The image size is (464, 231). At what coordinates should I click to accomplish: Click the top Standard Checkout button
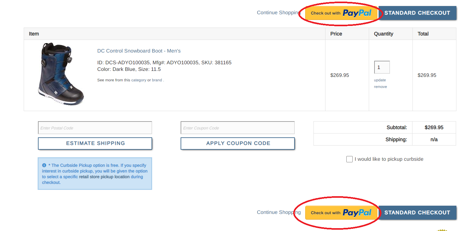pyautogui.click(x=417, y=13)
